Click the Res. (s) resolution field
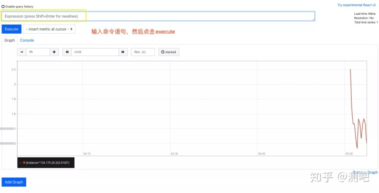This screenshot has height=193, width=379. point(143,52)
